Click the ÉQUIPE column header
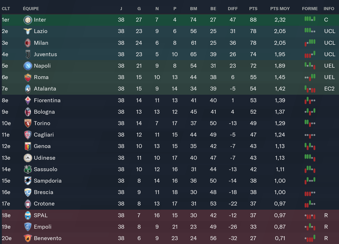This screenshot has width=339, height=244. pyautogui.click(x=31, y=9)
